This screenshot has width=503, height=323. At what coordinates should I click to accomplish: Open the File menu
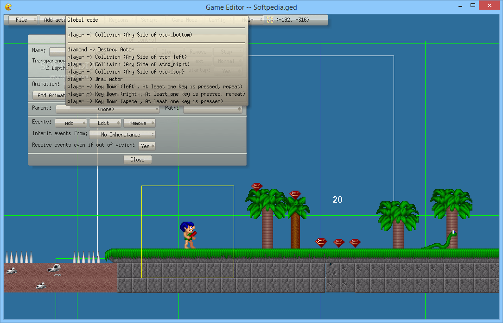pos(23,20)
